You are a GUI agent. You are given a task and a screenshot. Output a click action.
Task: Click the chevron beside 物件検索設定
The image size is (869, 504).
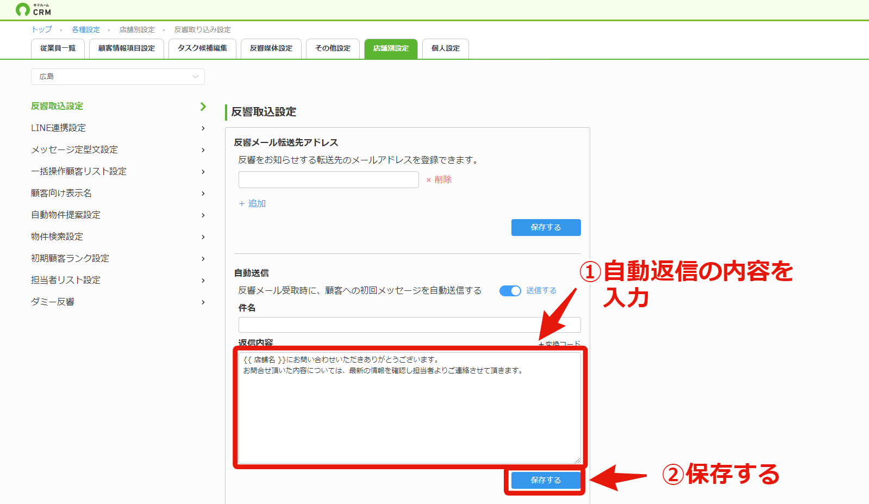coord(203,237)
